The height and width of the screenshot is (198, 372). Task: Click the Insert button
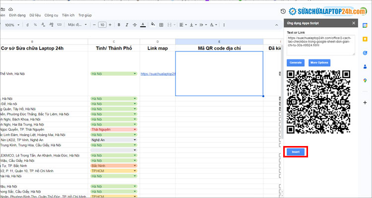click(x=296, y=151)
